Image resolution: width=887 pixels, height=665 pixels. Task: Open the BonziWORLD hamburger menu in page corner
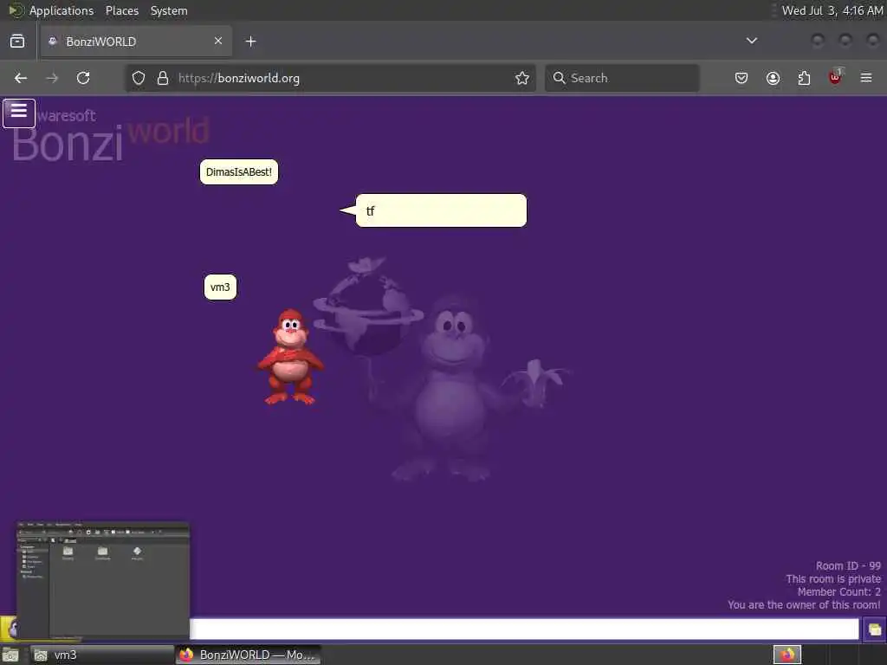click(19, 113)
